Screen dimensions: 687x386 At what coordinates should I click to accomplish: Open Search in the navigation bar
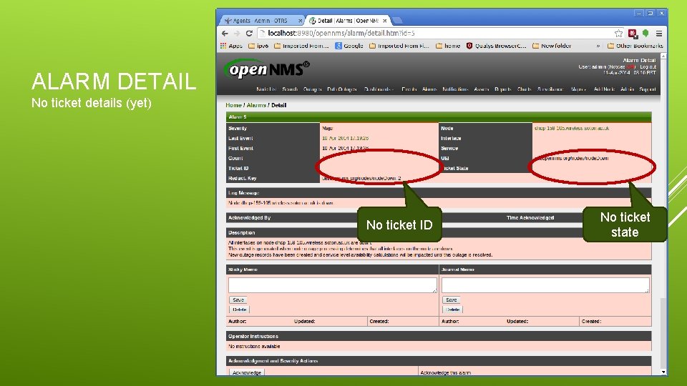point(290,89)
